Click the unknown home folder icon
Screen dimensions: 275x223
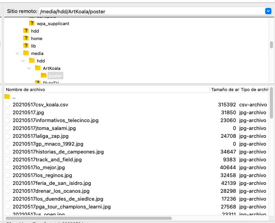[x=26, y=38]
